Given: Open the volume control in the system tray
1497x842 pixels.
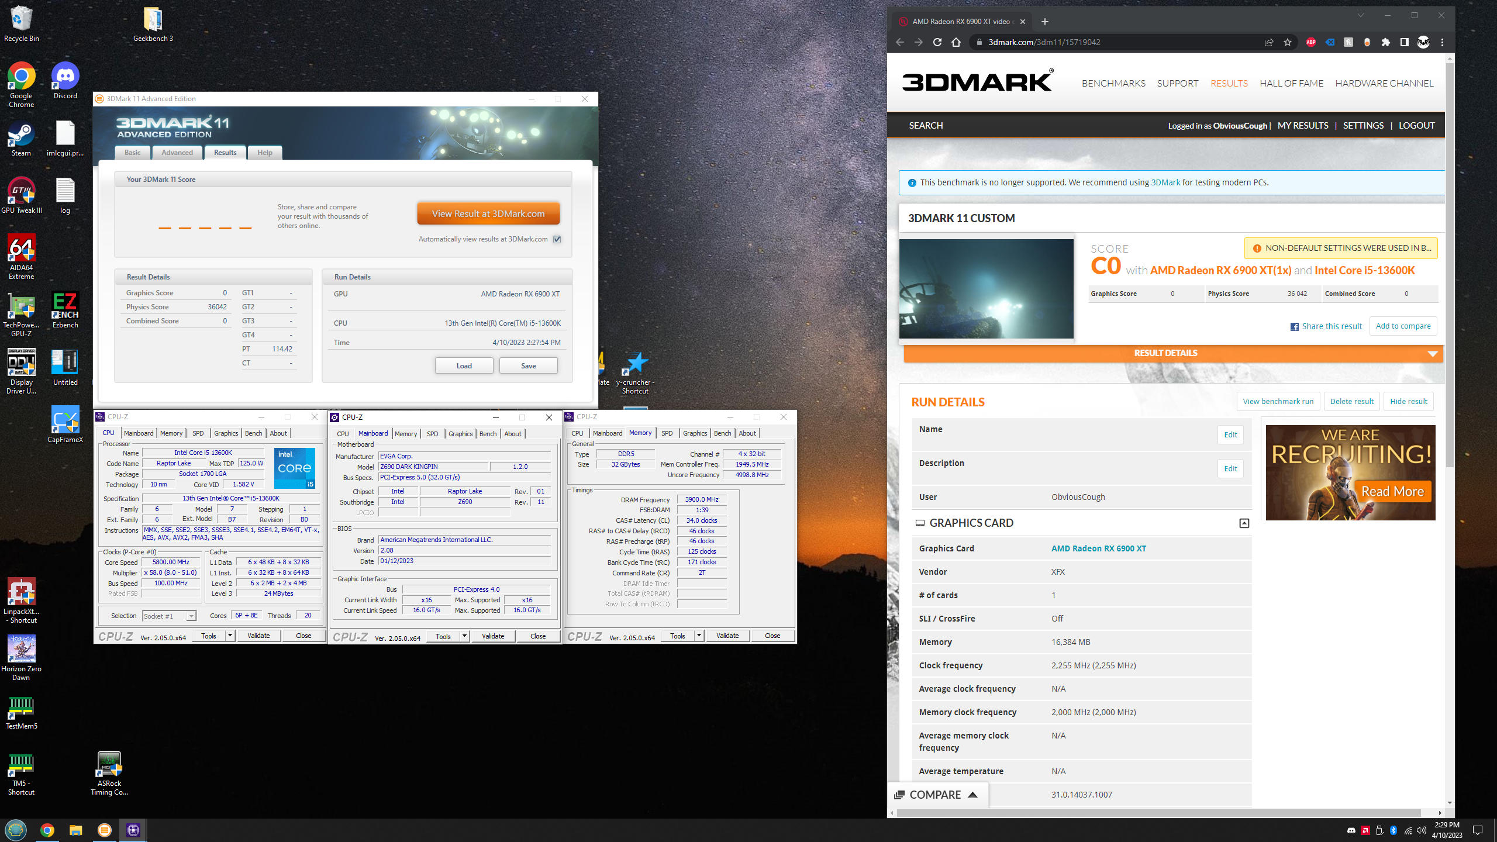Looking at the screenshot, I should (1422, 830).
